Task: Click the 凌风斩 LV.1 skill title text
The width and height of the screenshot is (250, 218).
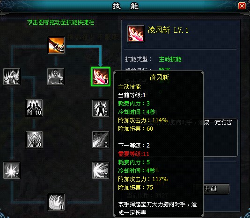Action: click(x=168, y=30)
